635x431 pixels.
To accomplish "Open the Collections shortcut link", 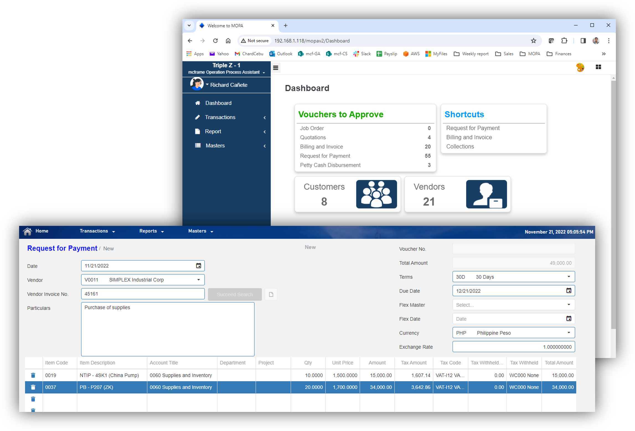I will coord(460,146).
